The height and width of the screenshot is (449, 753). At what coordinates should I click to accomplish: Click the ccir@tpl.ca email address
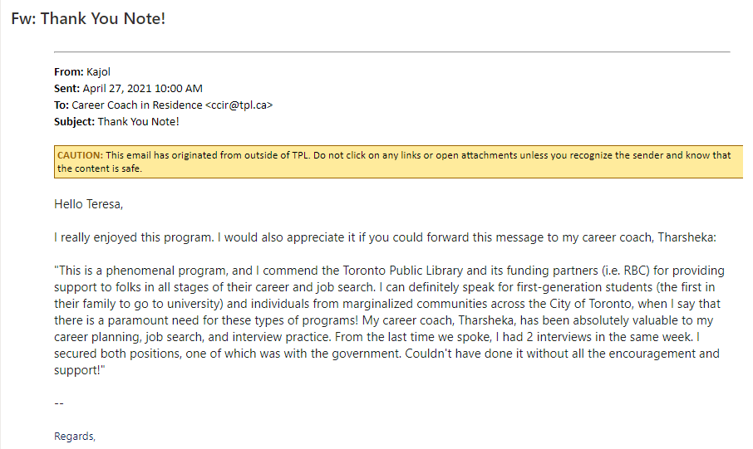(x=239, y=105)
